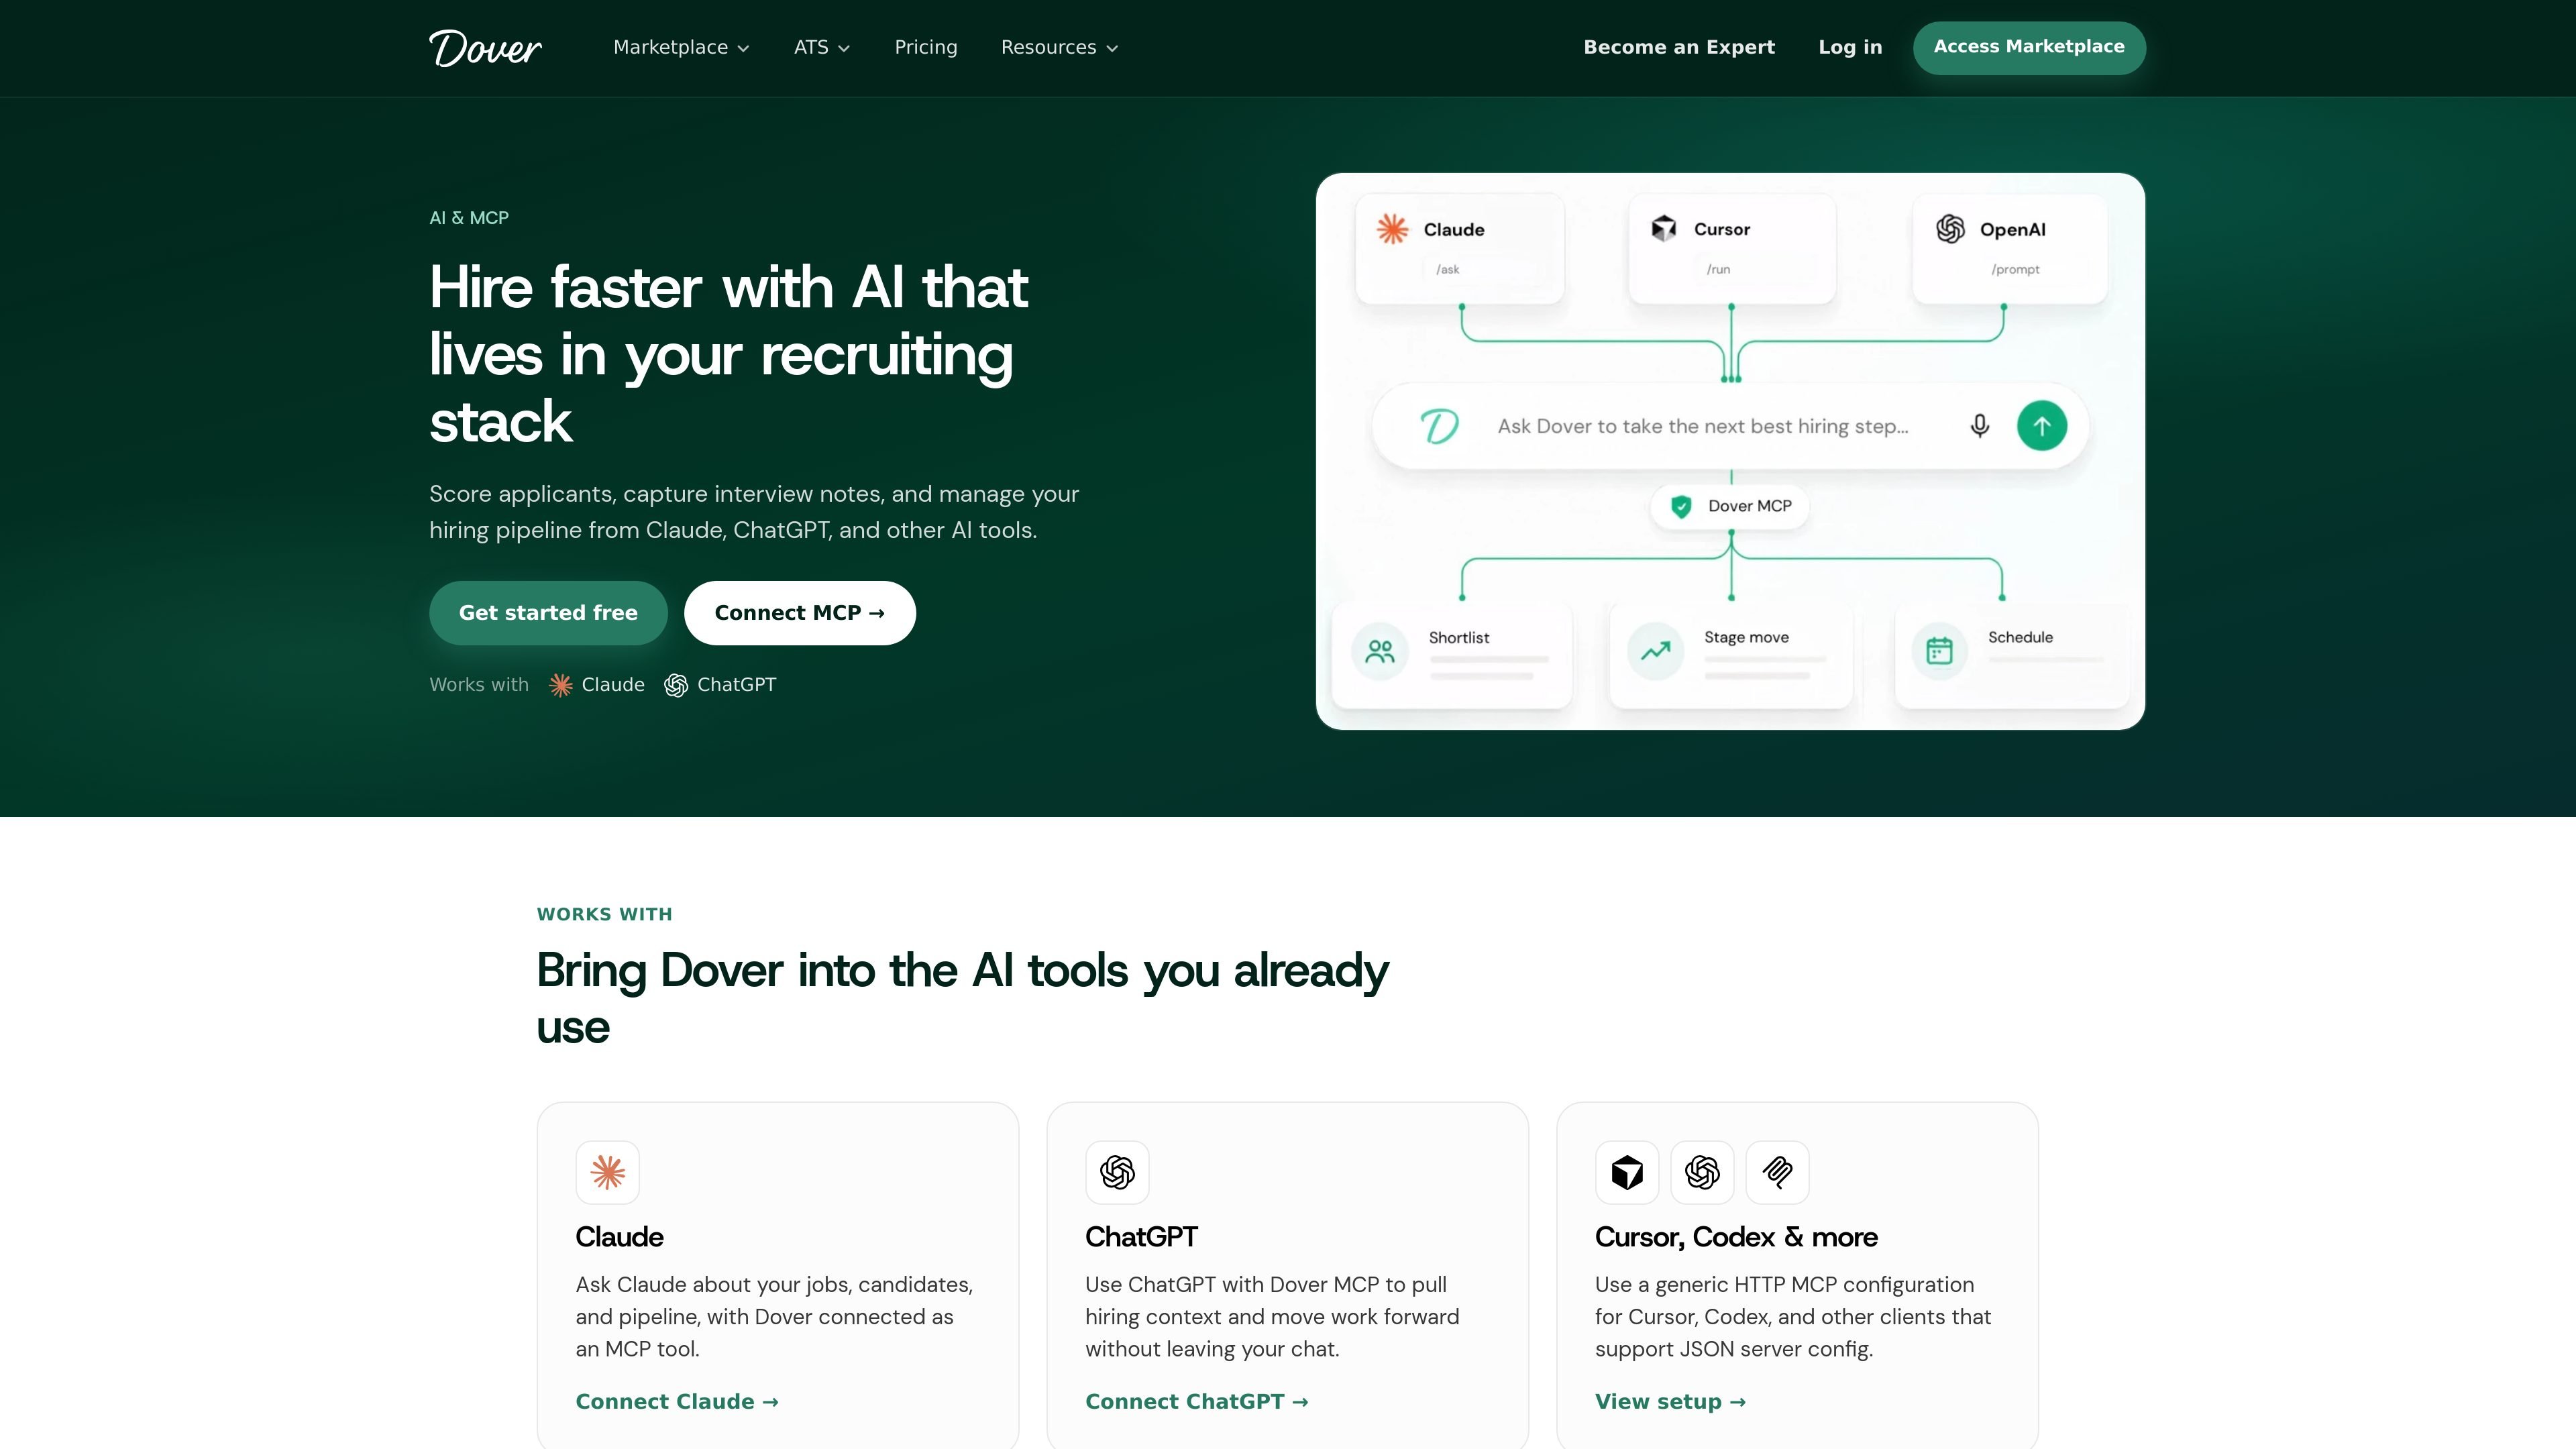The image size is (2576, 1449).
Task: Click the Dover logo in the header
Action: pos(485,48)
